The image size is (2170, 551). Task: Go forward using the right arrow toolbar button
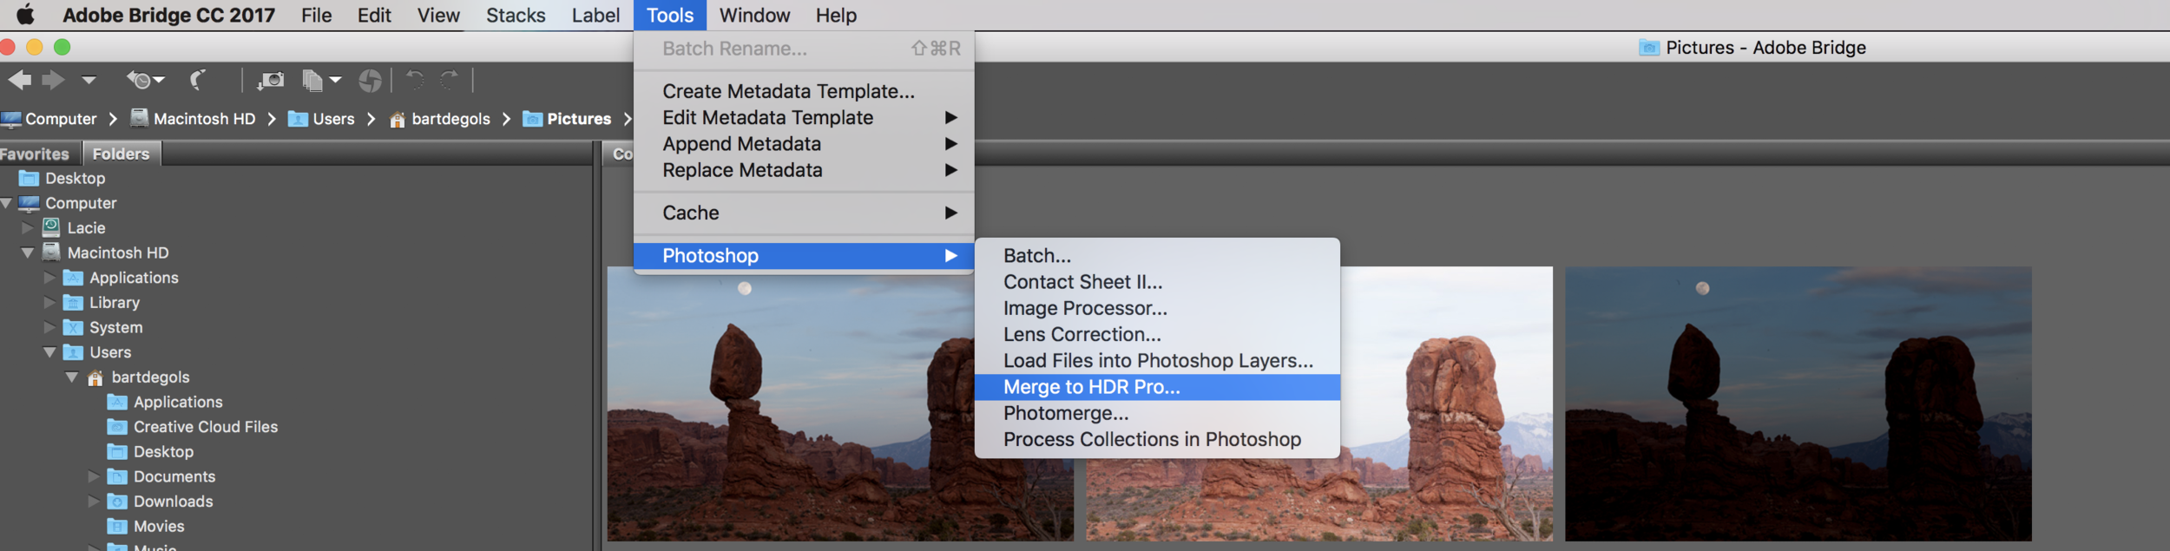coord(54,81)
